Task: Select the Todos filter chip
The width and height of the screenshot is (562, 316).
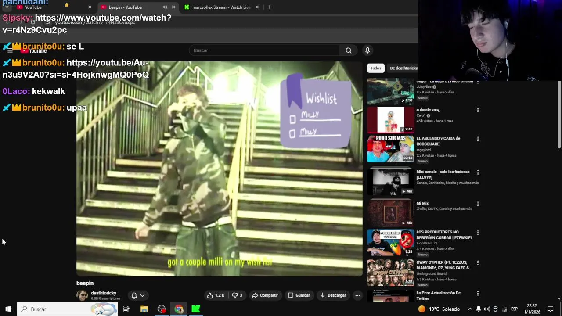Action: [375, 68]
